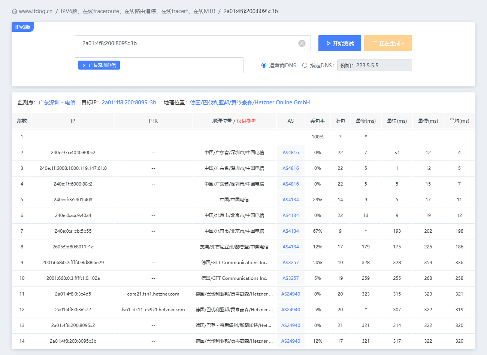
Task: Click IP cell 240e:97c:4040:800::2
Action: [73, 153]
